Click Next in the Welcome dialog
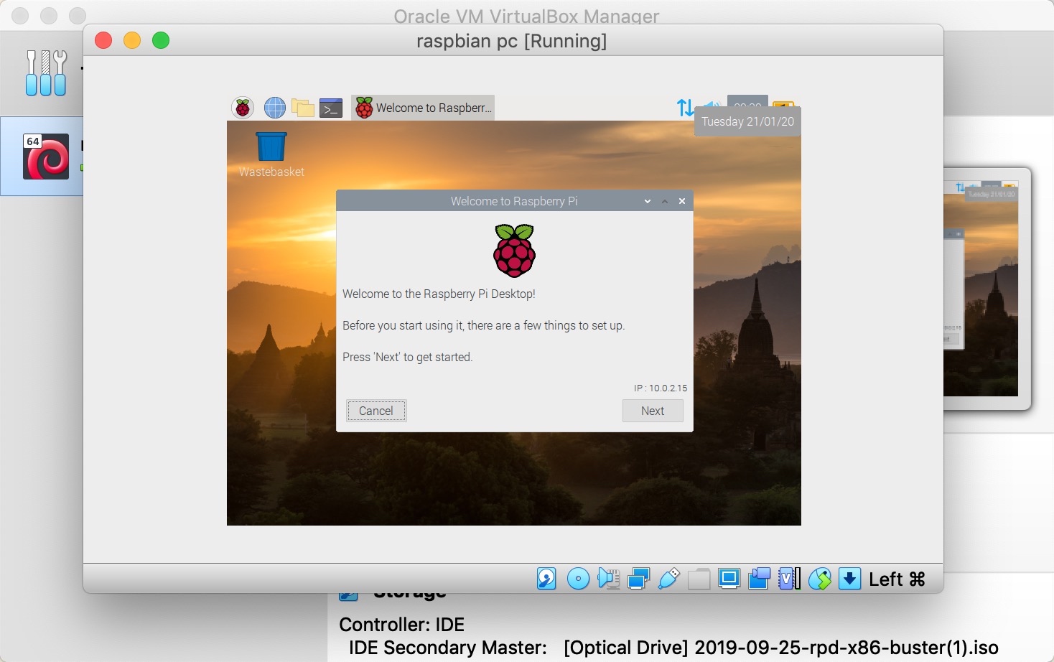This screenshot has height=662, width=1054. (x=653, y=411)
